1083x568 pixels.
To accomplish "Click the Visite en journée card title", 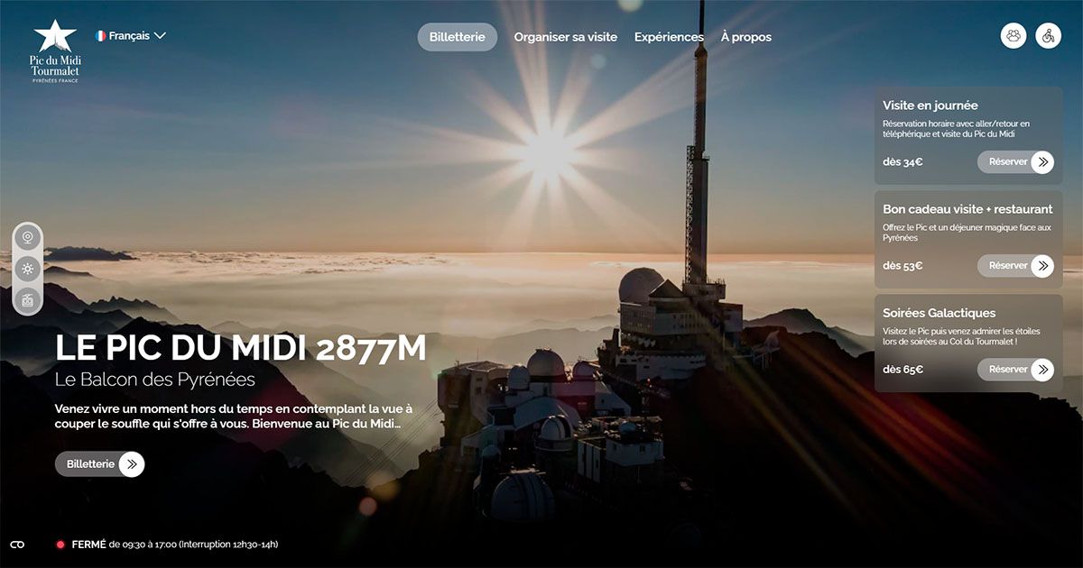I will pyautogui.click(x=930, y=105).
